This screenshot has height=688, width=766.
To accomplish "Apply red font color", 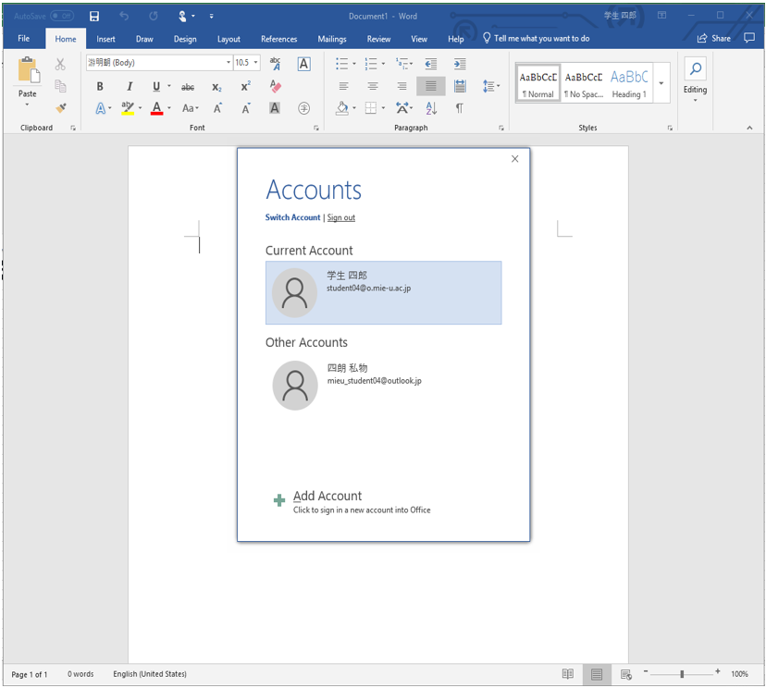I will coord(156,108).
